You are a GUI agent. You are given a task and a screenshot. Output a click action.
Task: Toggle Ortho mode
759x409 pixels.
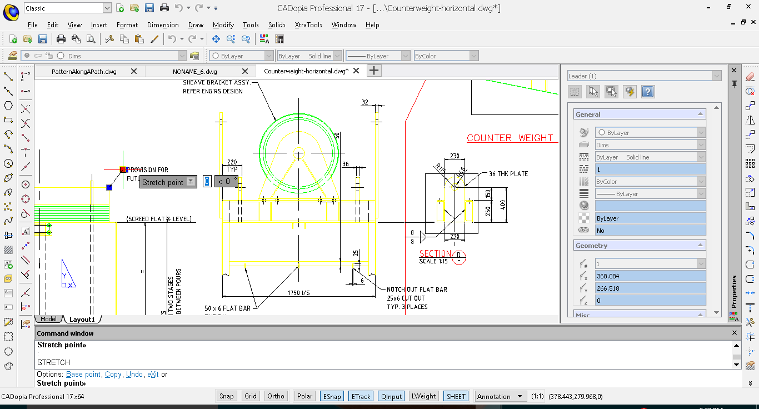coord(276,396)
